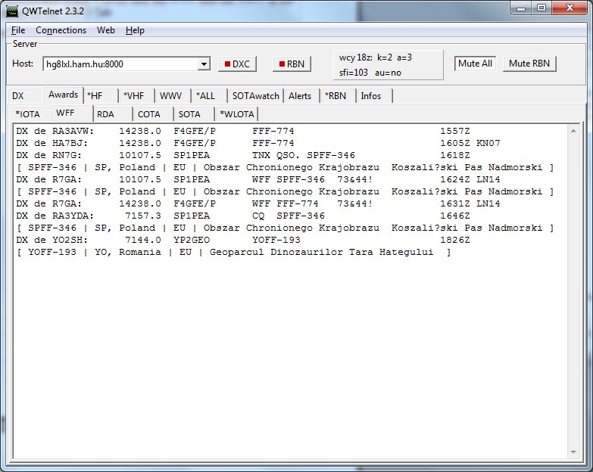Image resolution: width=593 pixels, height=472 pixels.
Task: Open the Alerts tab
Action: [x=300, y=96]
